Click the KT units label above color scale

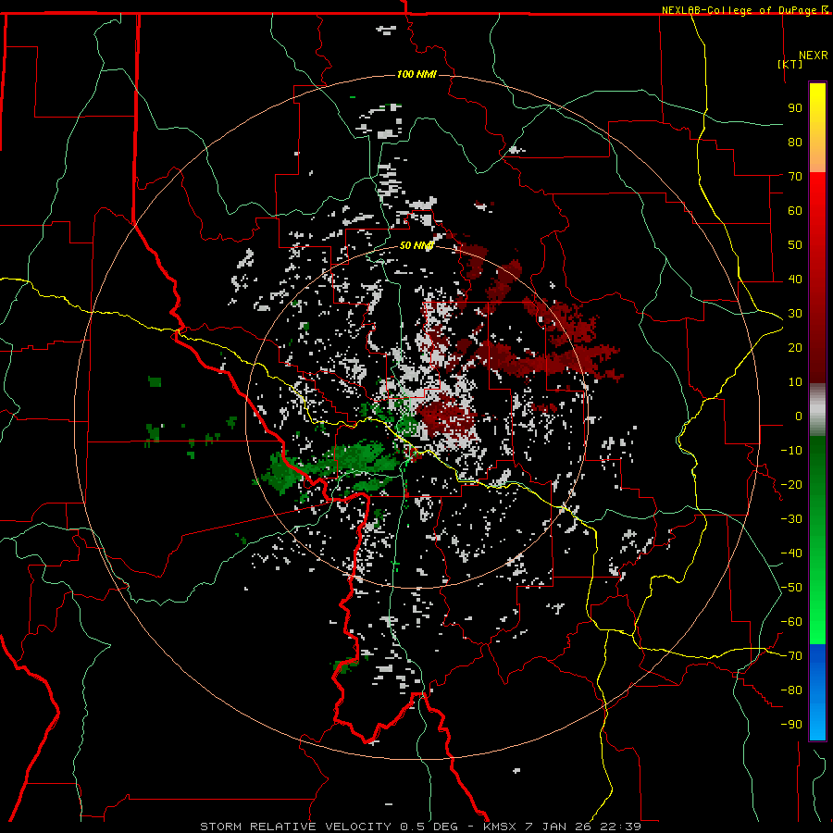790,64
